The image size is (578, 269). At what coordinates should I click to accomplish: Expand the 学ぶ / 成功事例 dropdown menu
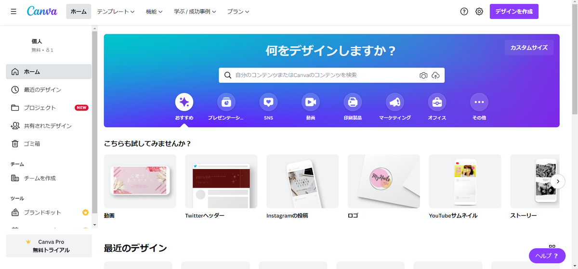195,12
